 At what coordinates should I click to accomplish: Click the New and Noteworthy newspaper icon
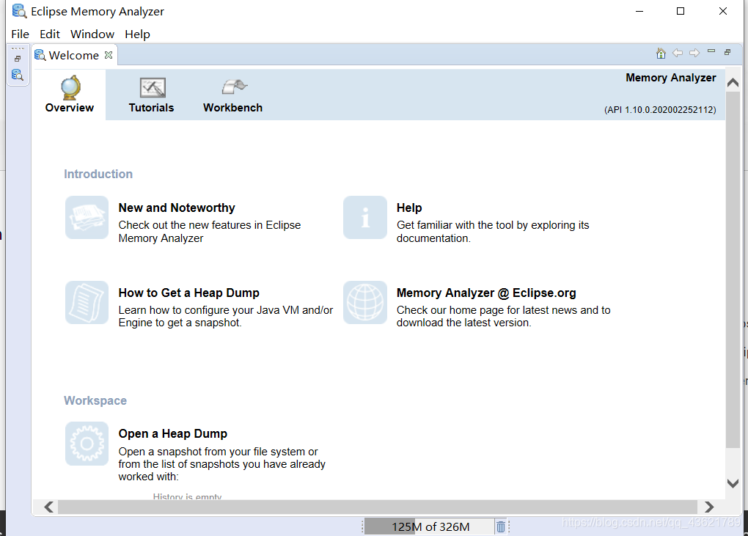click(x=87, y=218)
